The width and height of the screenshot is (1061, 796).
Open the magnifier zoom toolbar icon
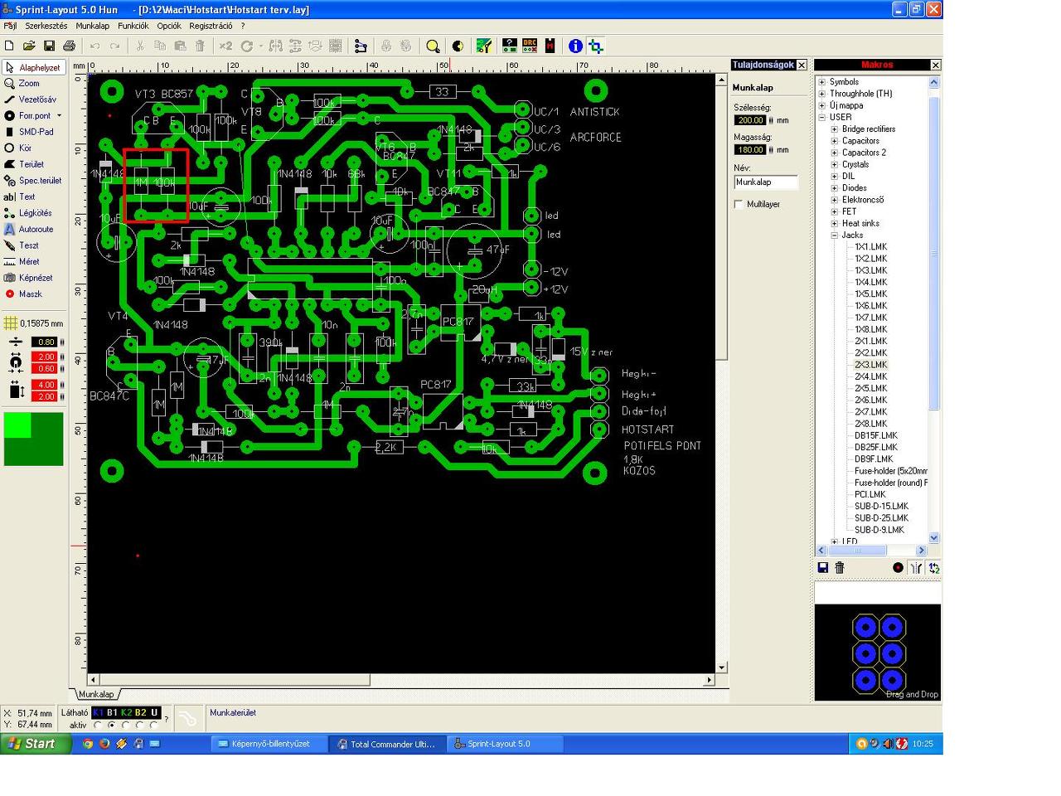[433, 46]
